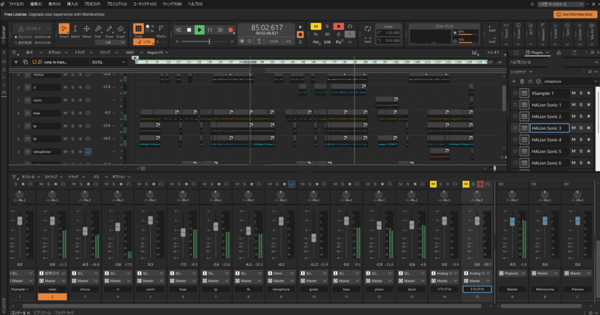Delete the selected synth via trash icon
Image resolution: width=600 pixels, height=315 pixels.
pyautogui.click(x=522, y=81)
